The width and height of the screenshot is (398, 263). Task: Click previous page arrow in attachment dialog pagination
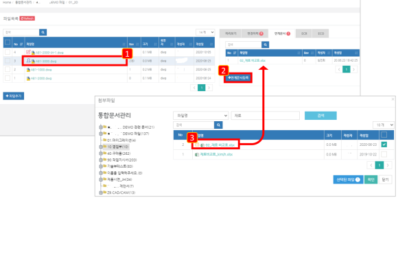(x=371, y=165)
